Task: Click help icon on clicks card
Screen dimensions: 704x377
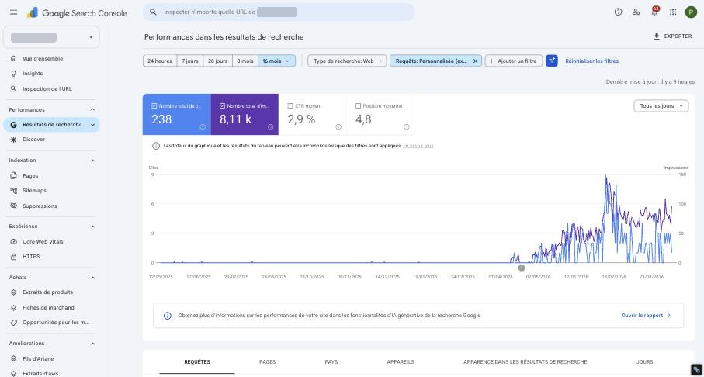Action: click(203, 127)
